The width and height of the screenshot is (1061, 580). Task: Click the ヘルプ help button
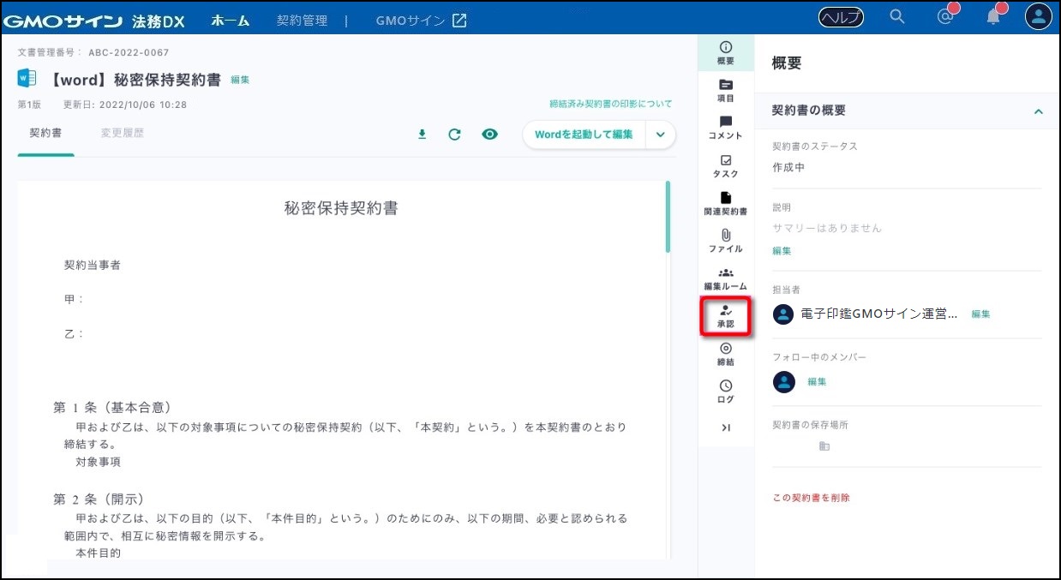click(x=841, y=17)
